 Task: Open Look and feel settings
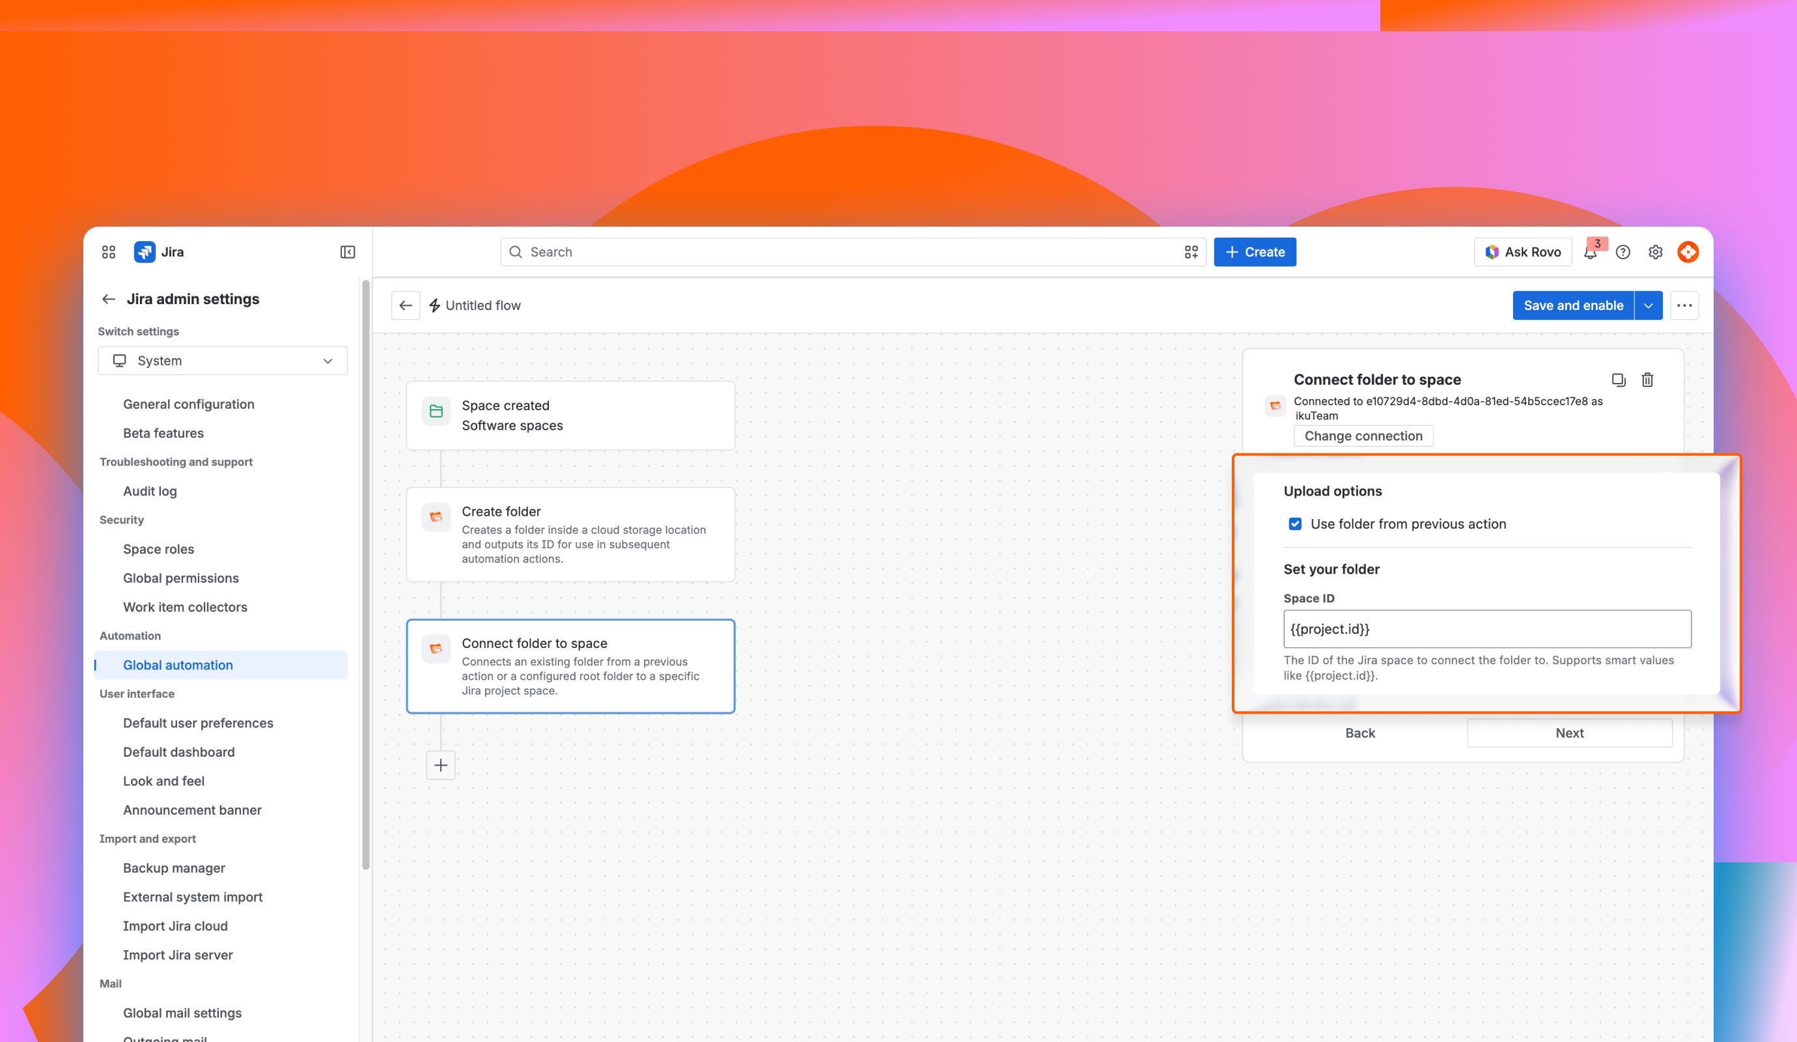click(163, 781)
